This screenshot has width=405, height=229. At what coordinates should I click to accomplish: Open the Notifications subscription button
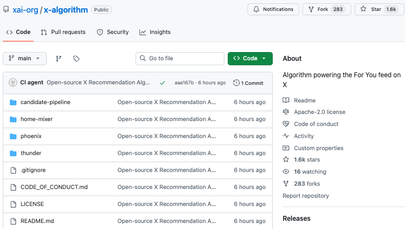273,9
